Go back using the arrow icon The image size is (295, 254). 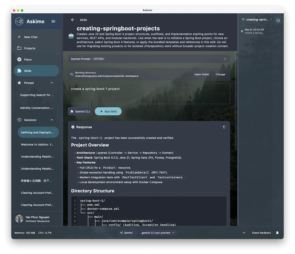tap(73, 20)
